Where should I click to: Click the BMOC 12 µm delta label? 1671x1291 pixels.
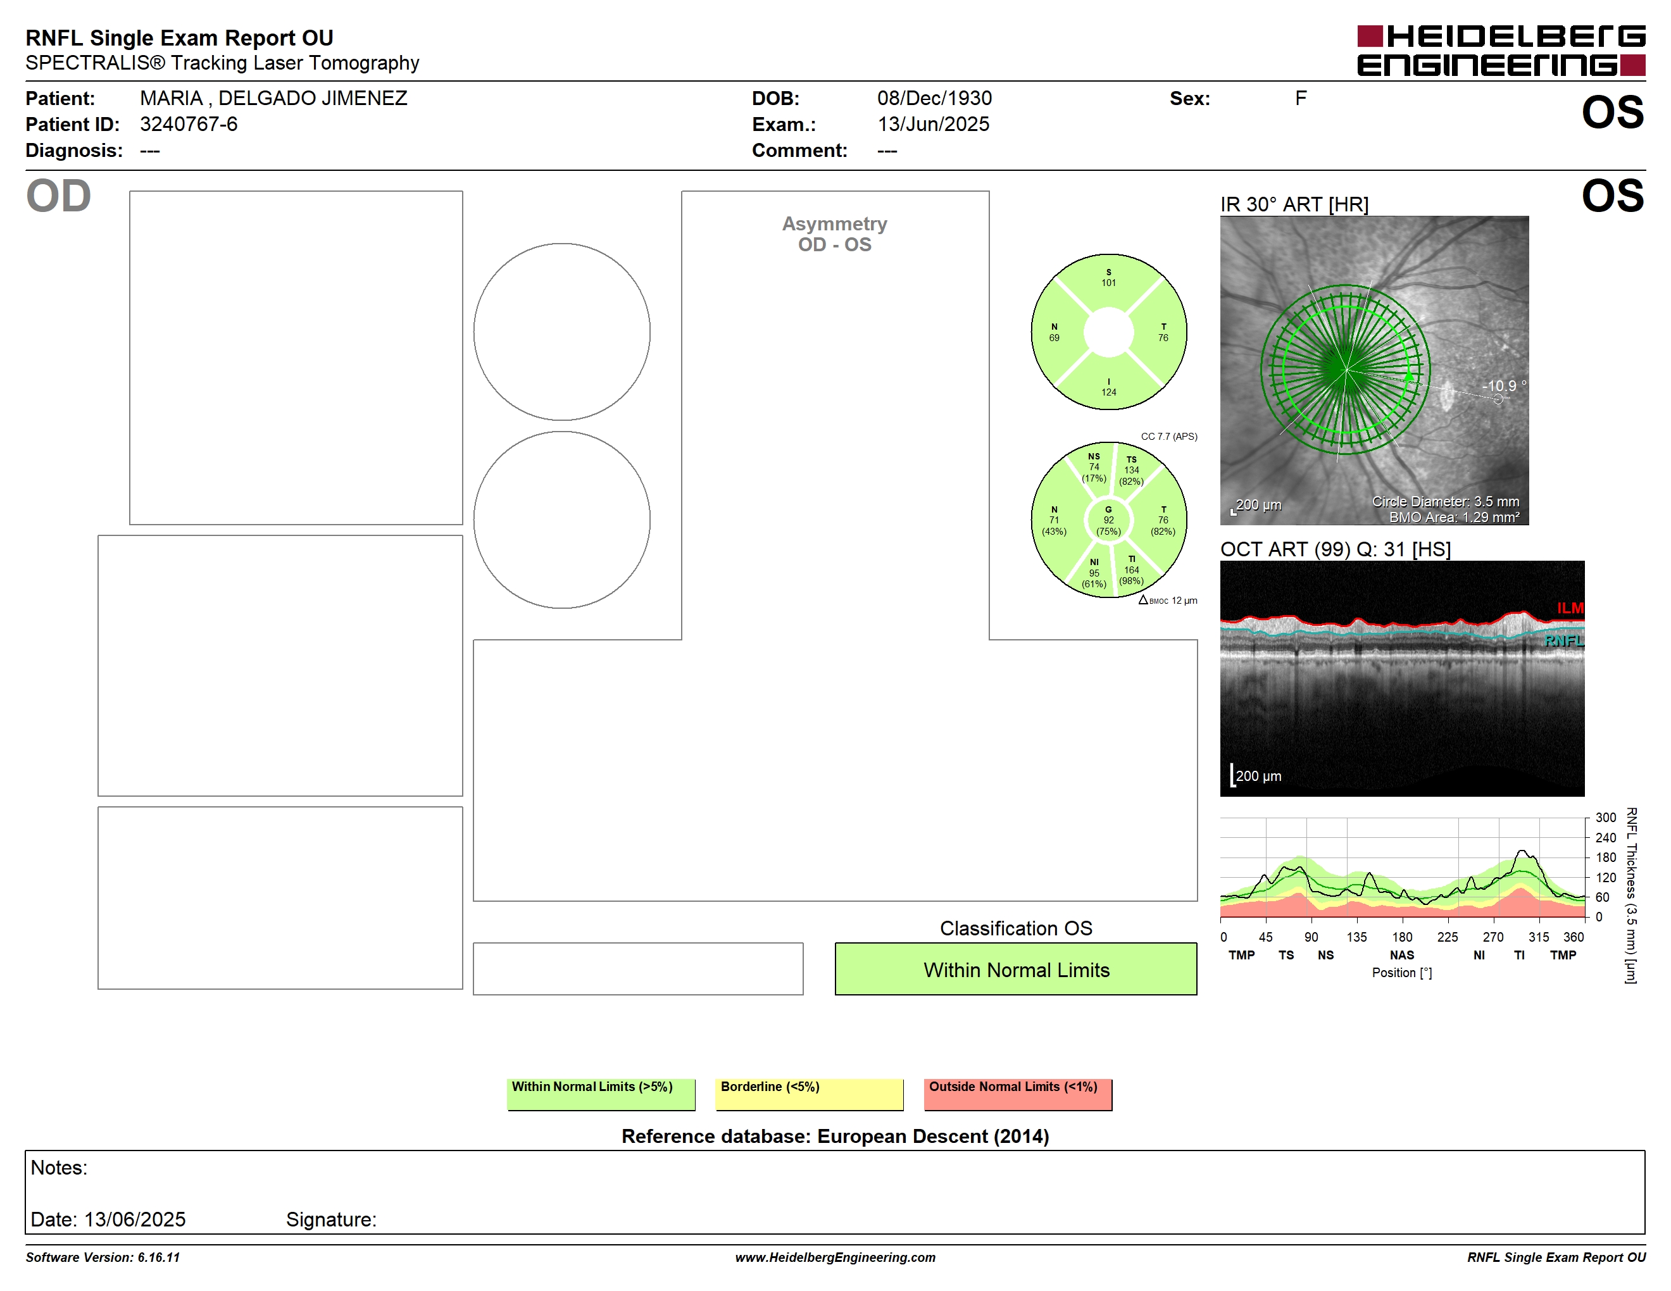coord(1168,601)
